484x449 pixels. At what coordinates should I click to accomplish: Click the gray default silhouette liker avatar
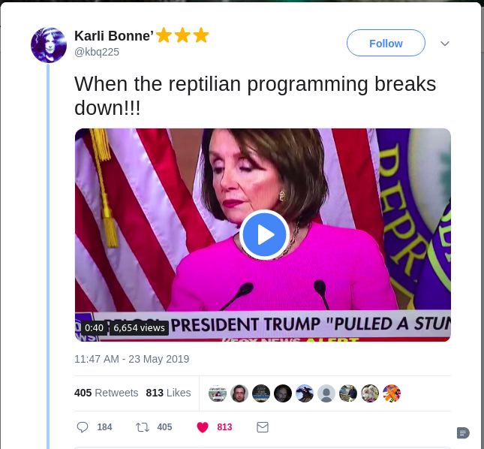[x=326, y=393]
